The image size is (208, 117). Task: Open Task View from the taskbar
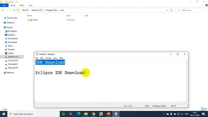(x=71, y=114)
